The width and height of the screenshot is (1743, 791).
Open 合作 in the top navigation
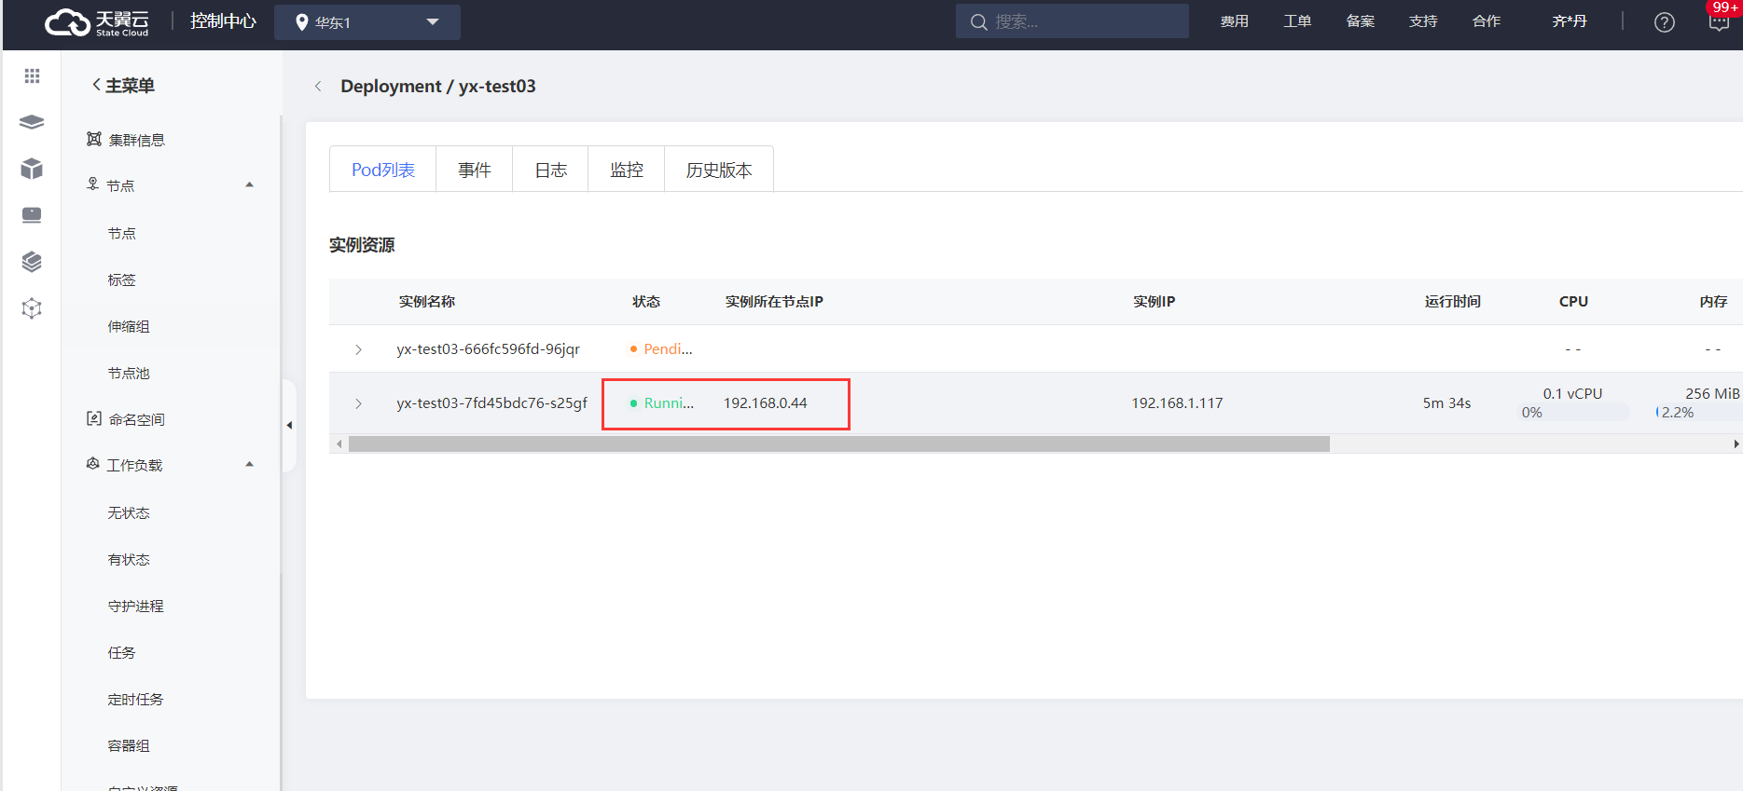pyautogui.click(x=1487, y=21)
